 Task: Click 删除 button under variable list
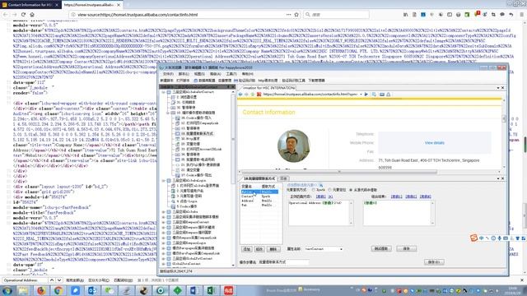(273, 249)
